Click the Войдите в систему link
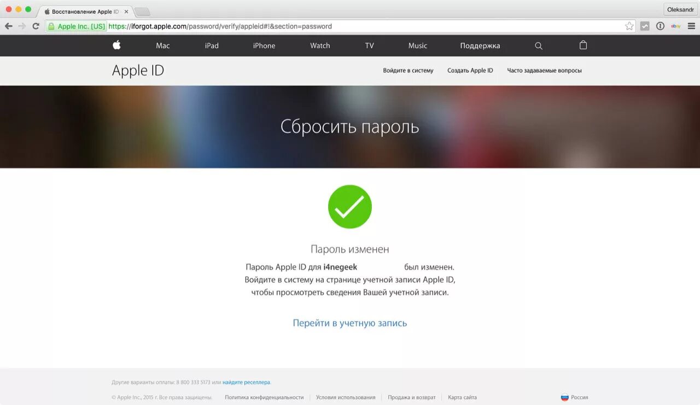Screen dimensions: 700x405 (x=408, y=71)
